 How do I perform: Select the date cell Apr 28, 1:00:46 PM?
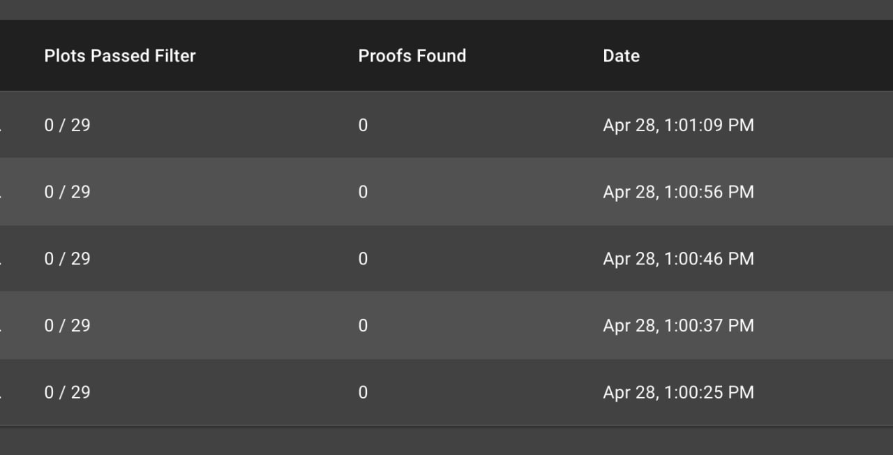coord(678,259)
